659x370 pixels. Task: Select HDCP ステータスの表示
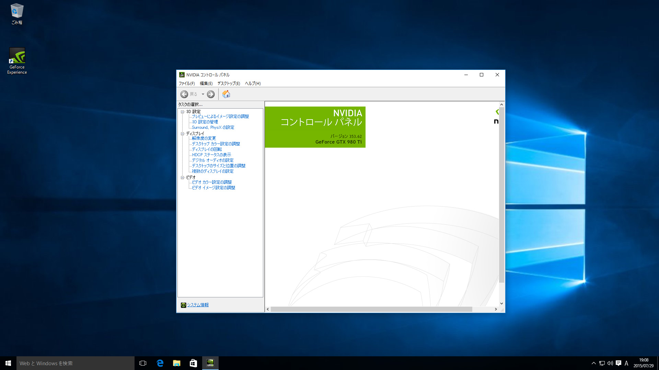[211, 155]
